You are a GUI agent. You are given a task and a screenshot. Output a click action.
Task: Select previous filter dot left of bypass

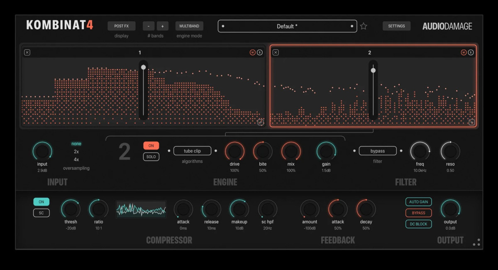point(354,151)
